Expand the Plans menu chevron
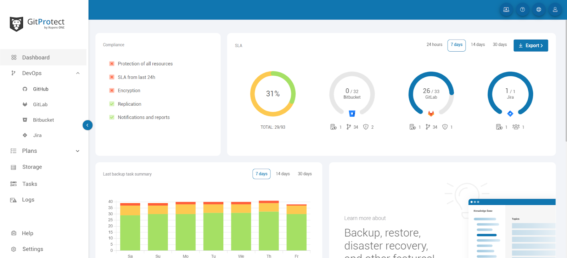Screen dimensions: 567x258 pyautogui.click(x=78, y=151)
